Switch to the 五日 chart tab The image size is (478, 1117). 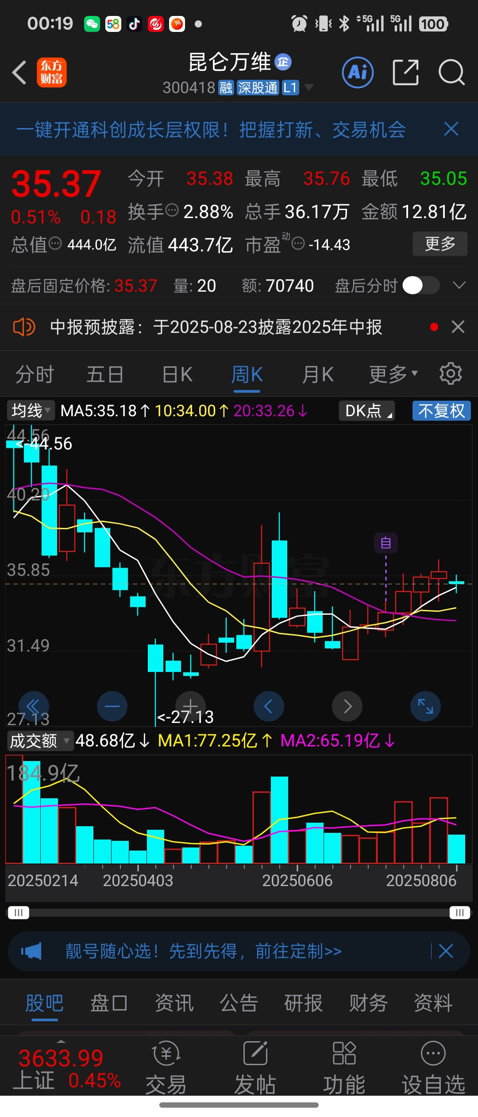click(105, 375)
